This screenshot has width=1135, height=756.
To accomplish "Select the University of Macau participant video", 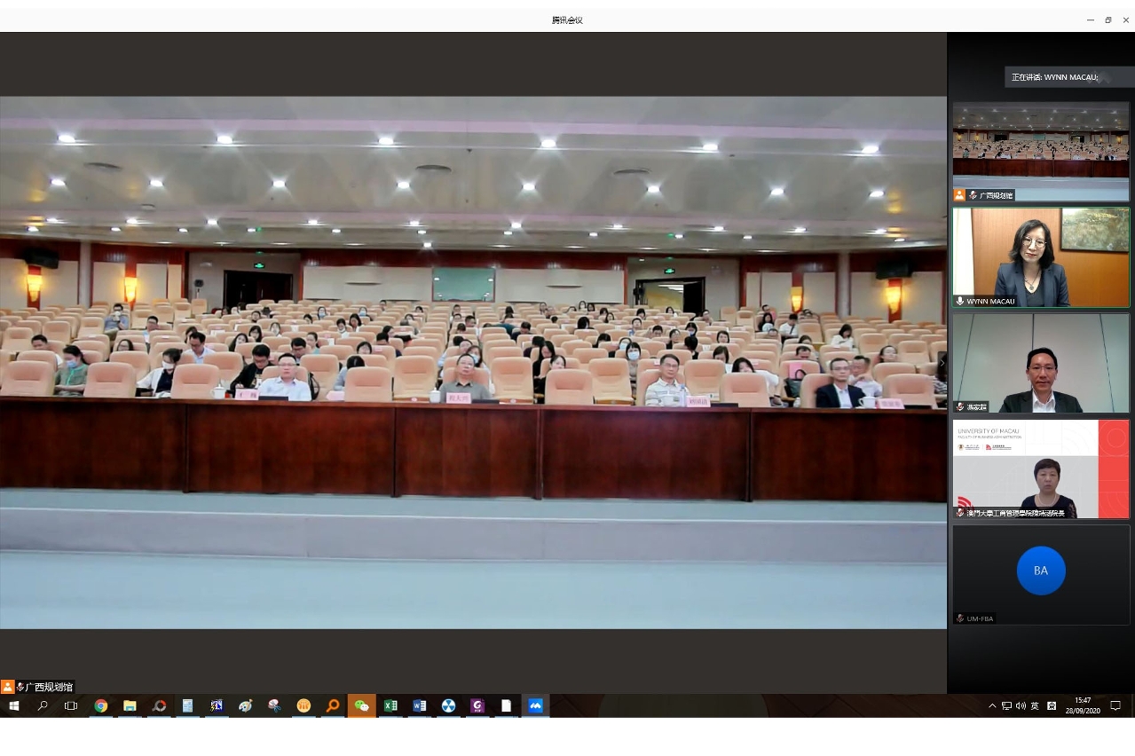I will (1041, 469).
